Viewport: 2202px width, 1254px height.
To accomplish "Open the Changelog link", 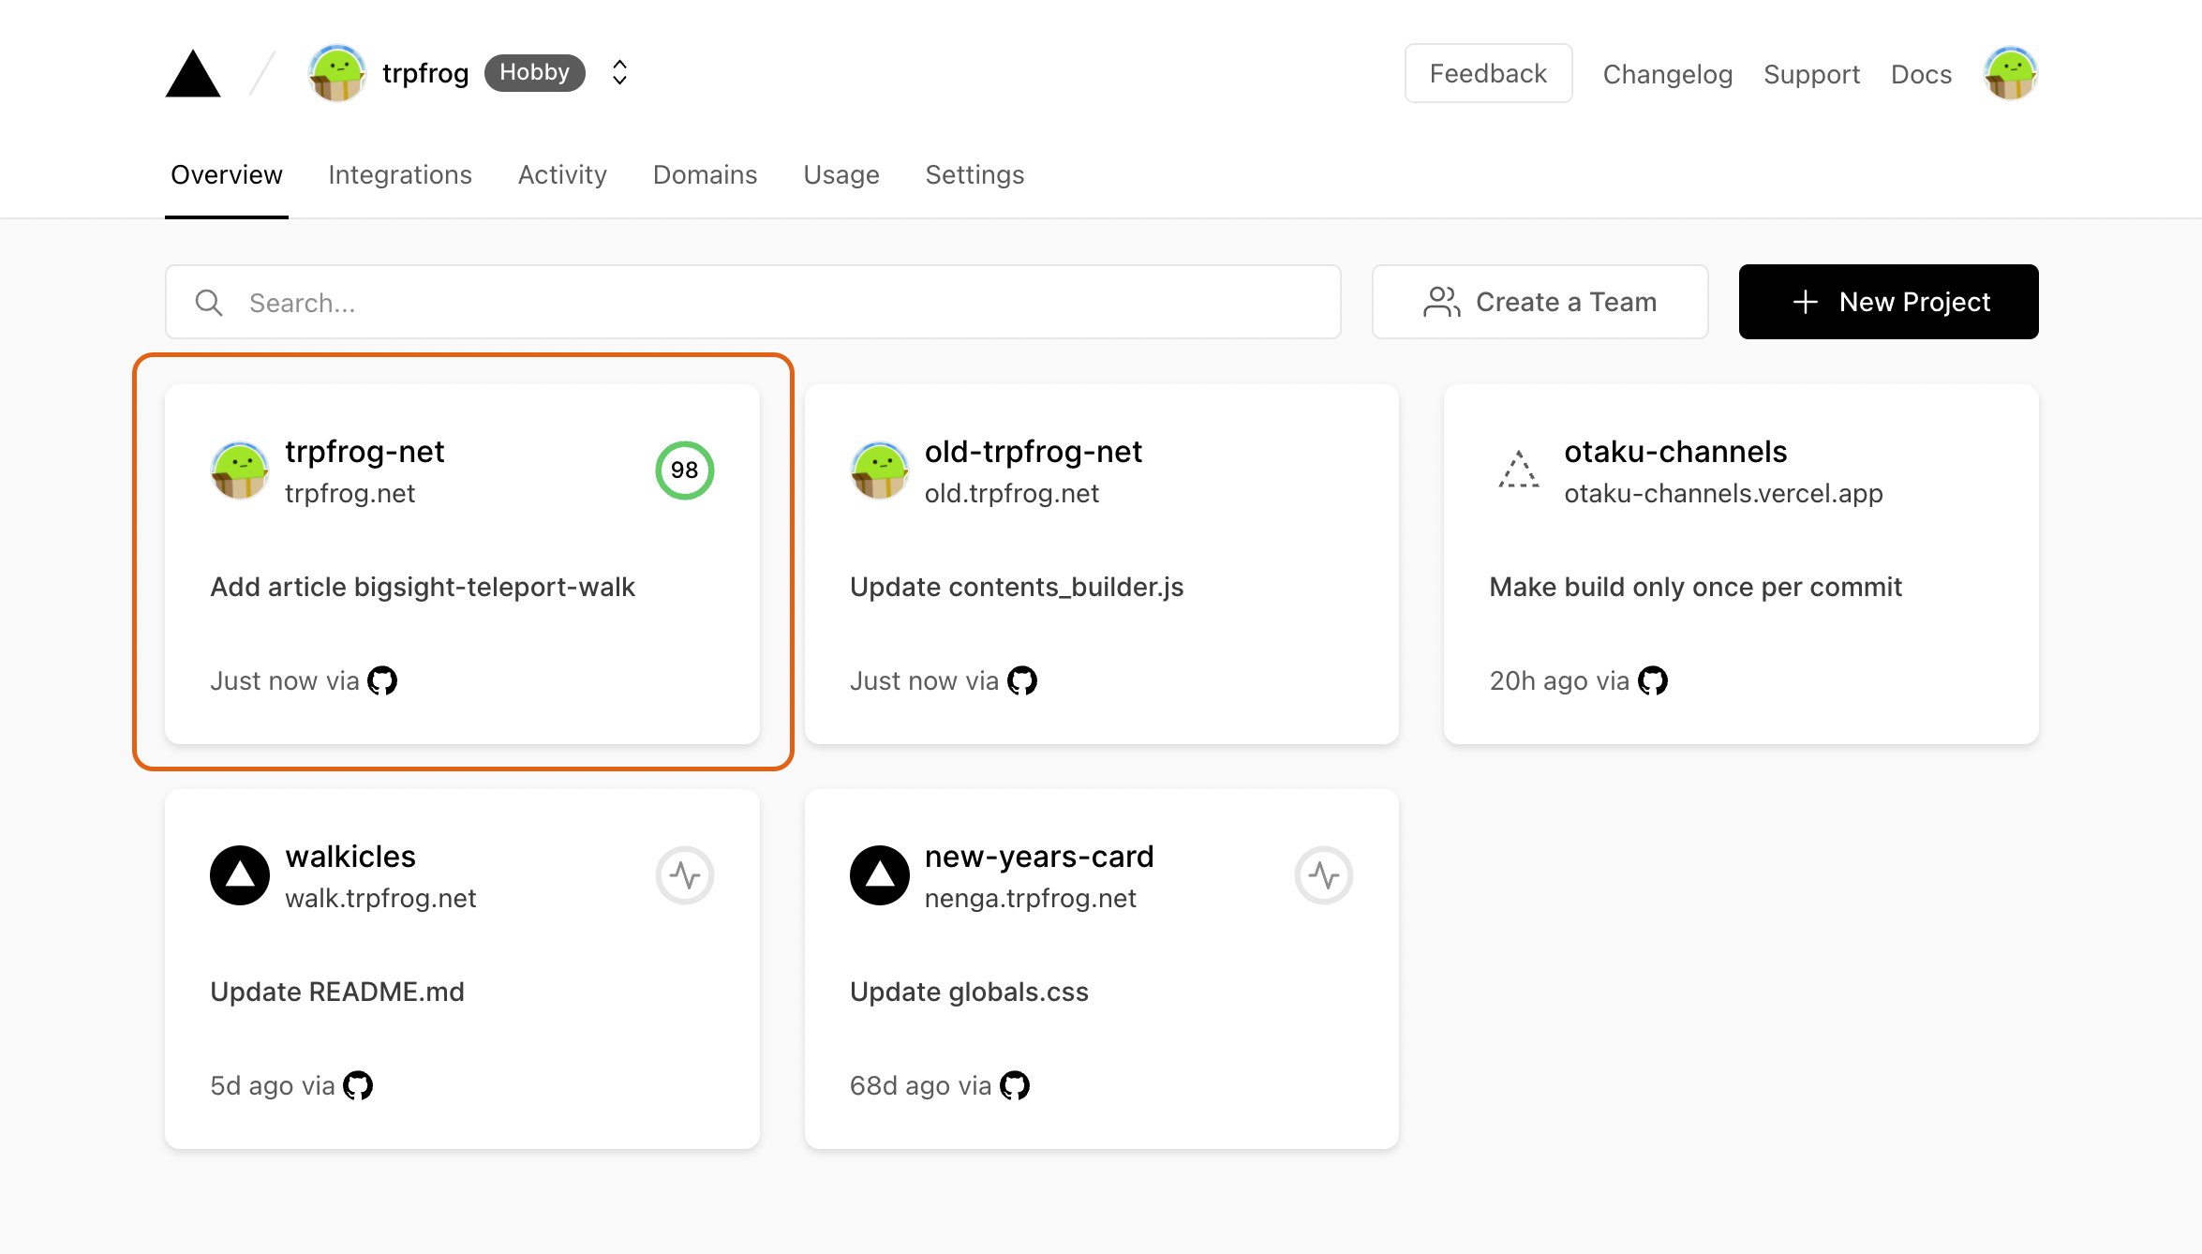I will pos(1667,74).
